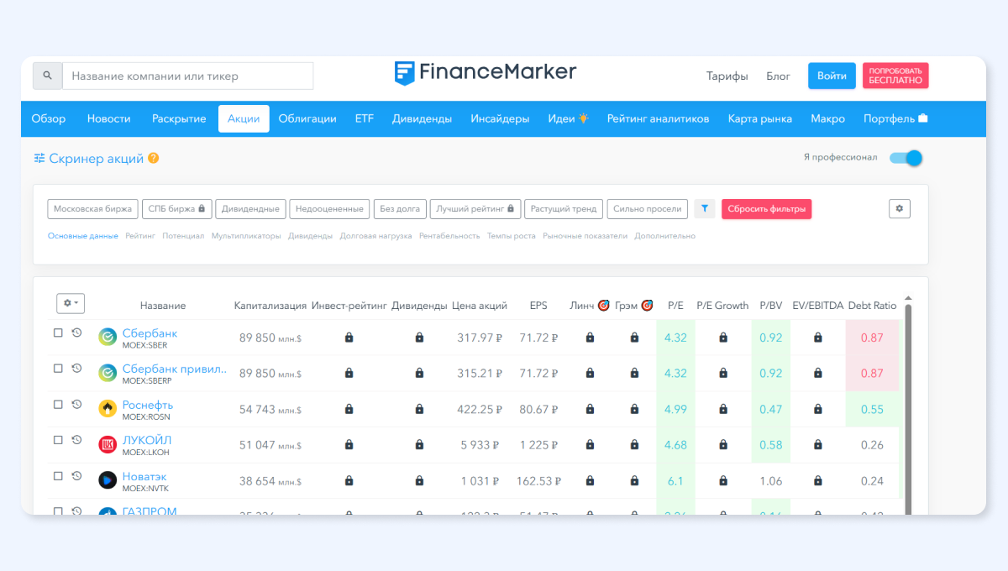Click the Сбербанк привил company logo
Image resolution: width=1008 pixels, height=571 pixels.
[x=108, y=373]
